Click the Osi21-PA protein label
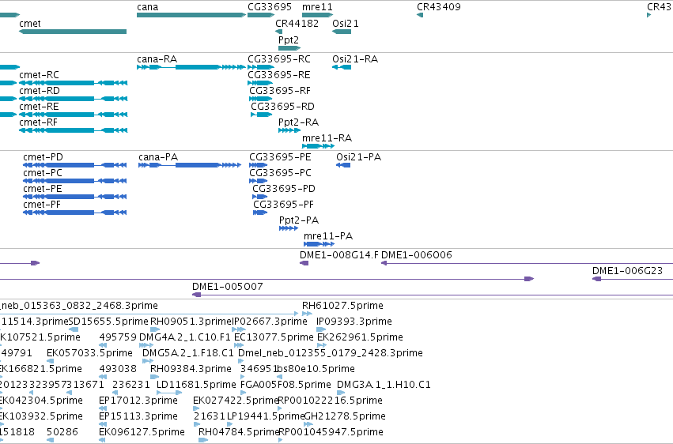 click(358, 157)
